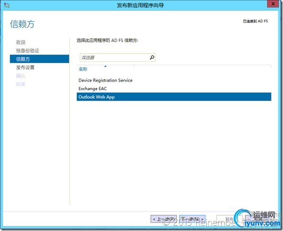The image size is (283, 231).
Task: Click the 下一步(N) next button
Action: click(x=192, y=219)
